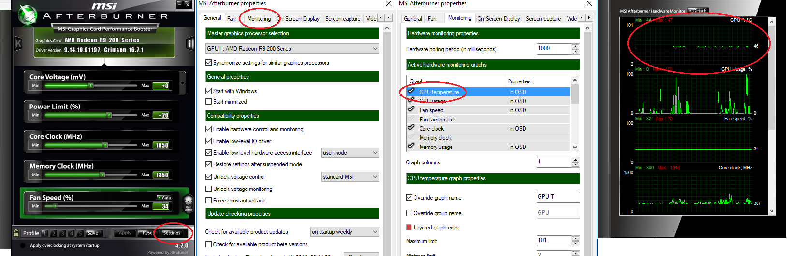Open the General tab in left properties window

click(212, 18)
